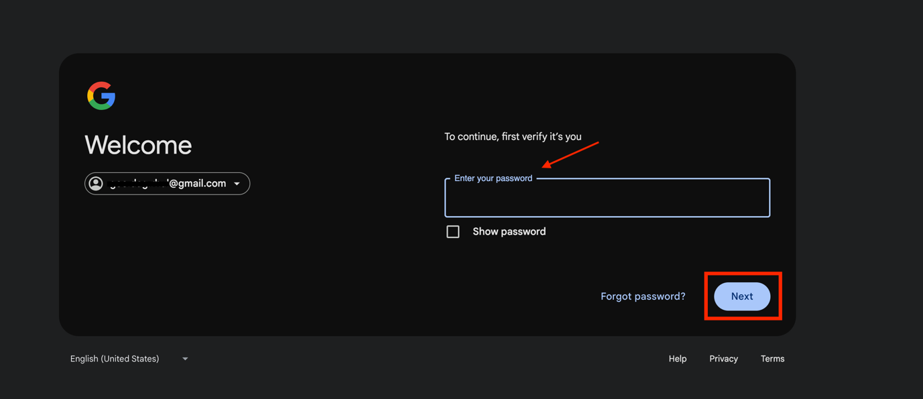Open the Privacy link in the footer
Viewport: 923px width, 399px height.
pos(723,359)
